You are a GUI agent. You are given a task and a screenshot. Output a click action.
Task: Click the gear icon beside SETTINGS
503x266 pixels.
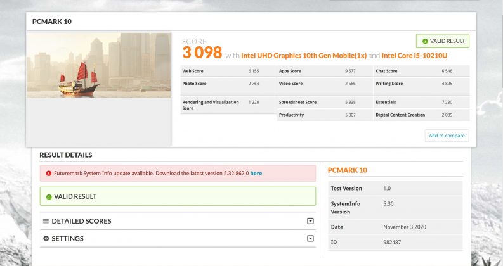(46, 239)
